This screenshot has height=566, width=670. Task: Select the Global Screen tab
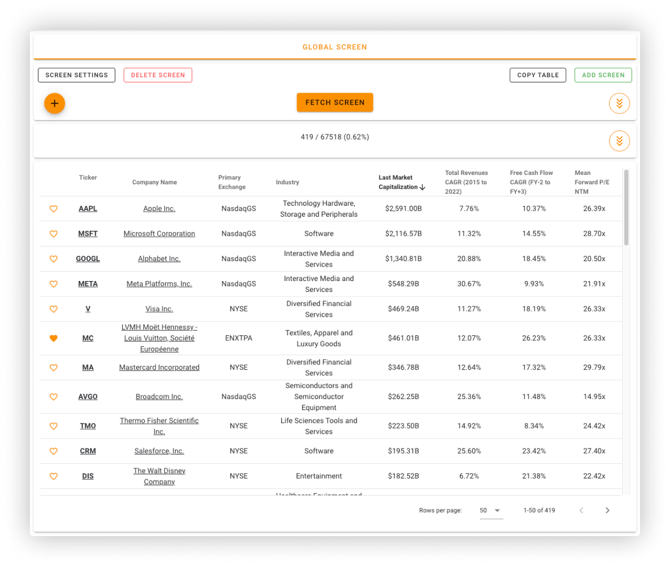click(335, 47)
